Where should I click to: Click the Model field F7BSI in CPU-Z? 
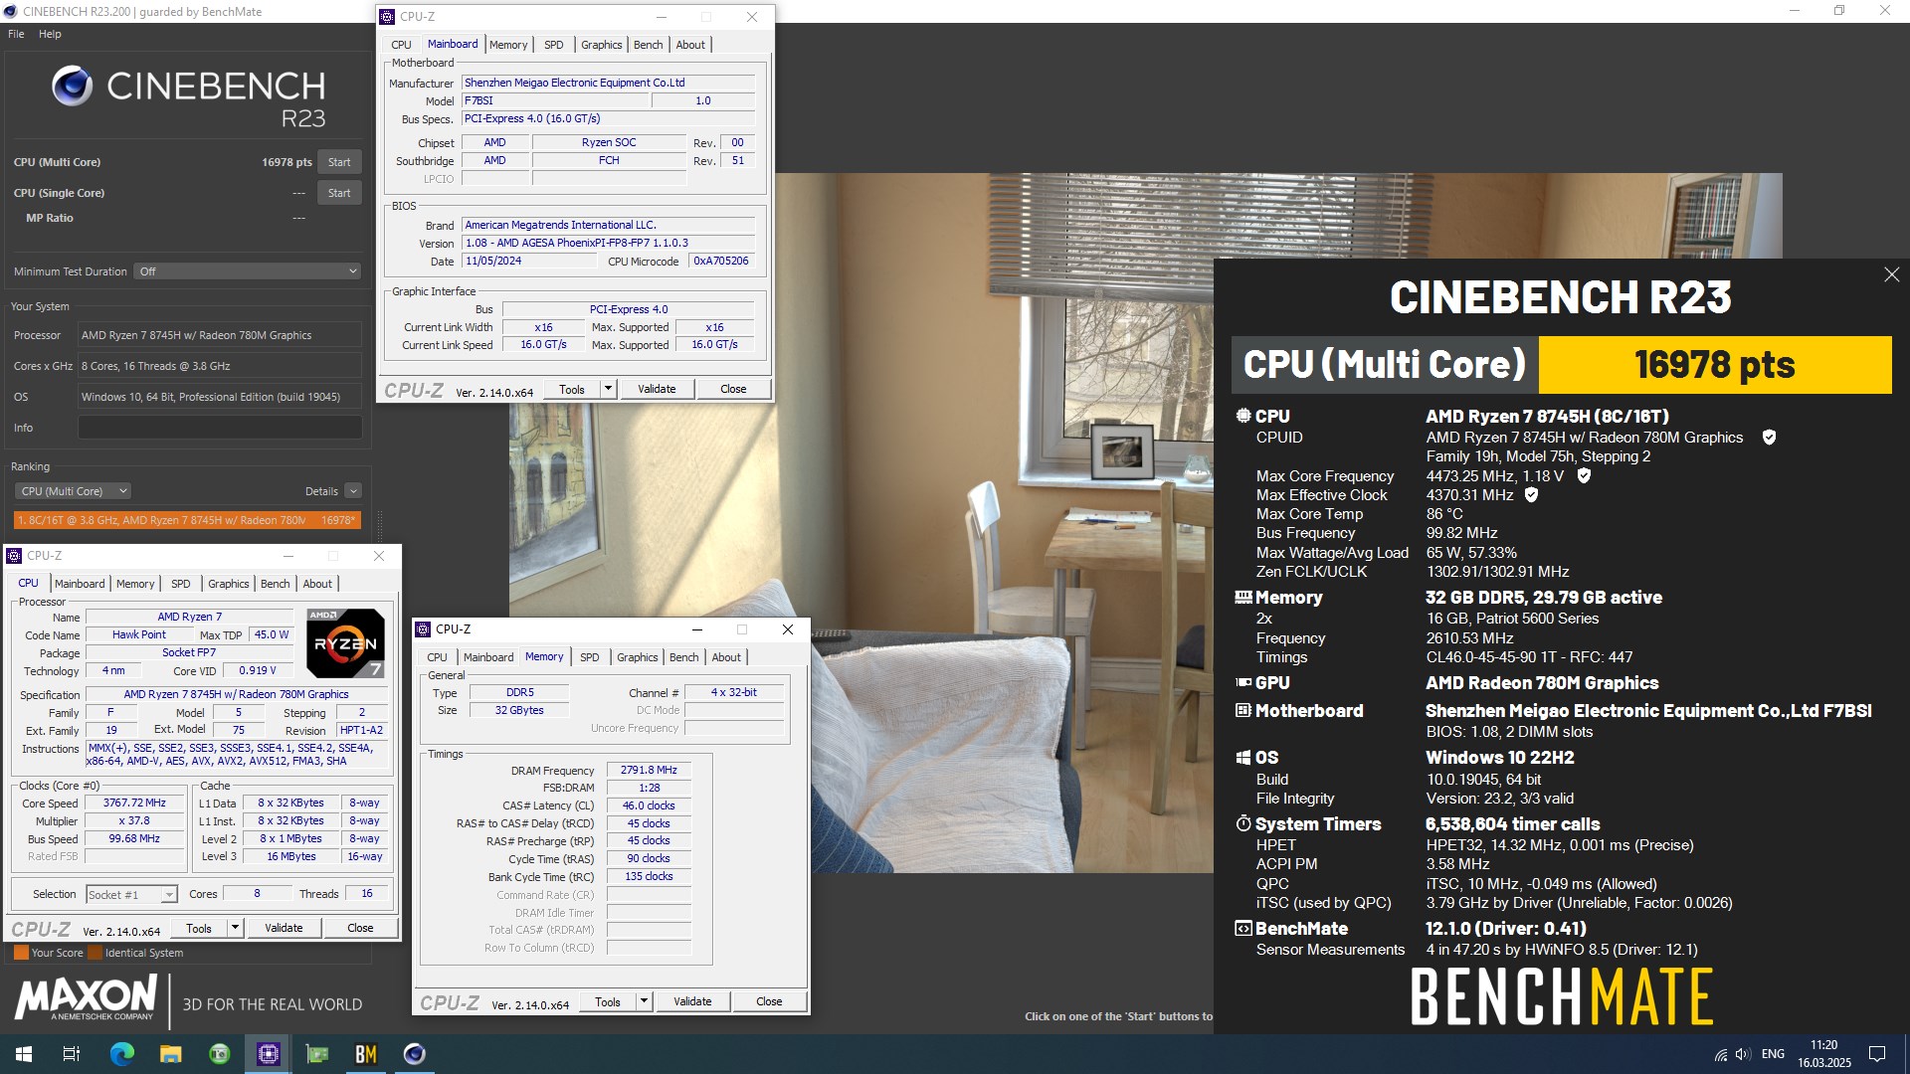point(555,100)
